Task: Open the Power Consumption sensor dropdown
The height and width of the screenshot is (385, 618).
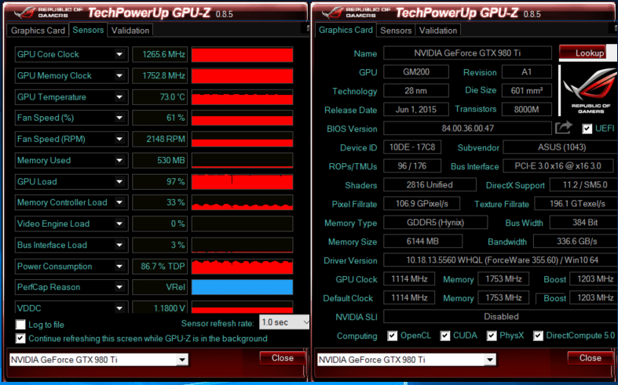Action: (x=119, y=266)
